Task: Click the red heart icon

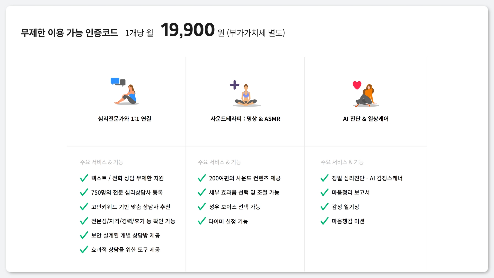Action: (357, 85)
